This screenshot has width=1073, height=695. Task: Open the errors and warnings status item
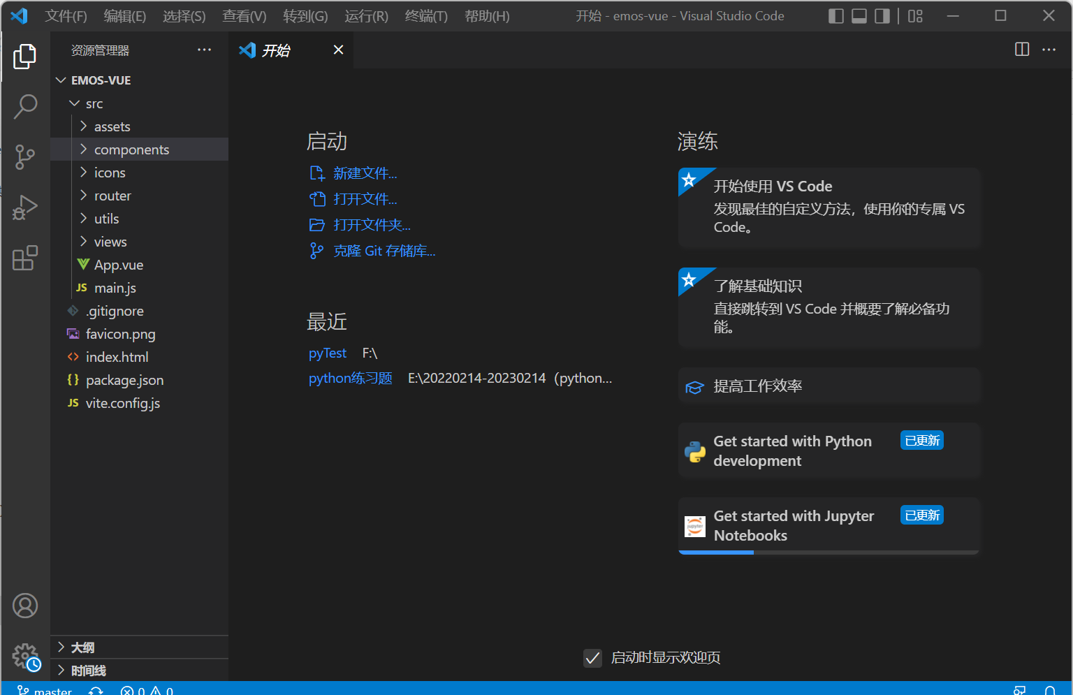147,690
